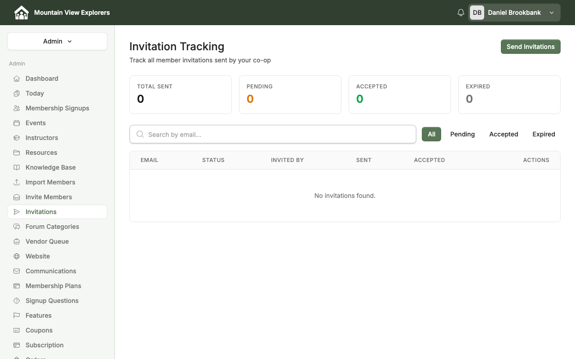
Task: Click the Coupons ticket icon
Action: point(17,330)
